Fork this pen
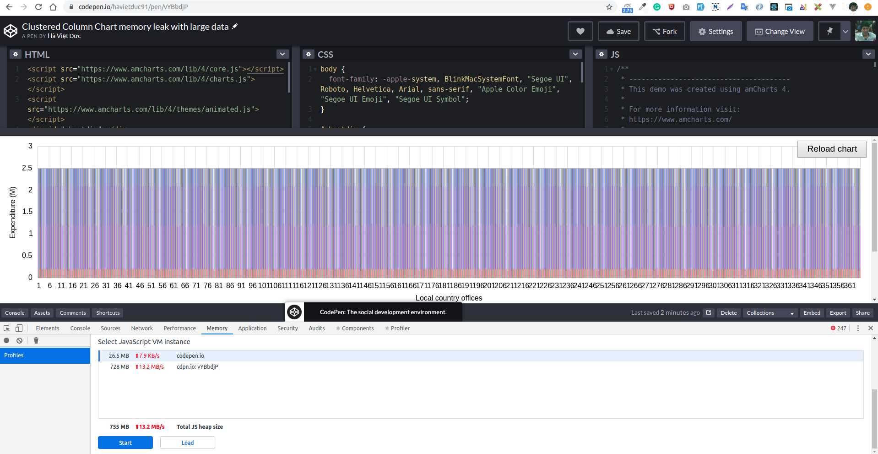This screenshot has width=878, height=454. (665, 31)
